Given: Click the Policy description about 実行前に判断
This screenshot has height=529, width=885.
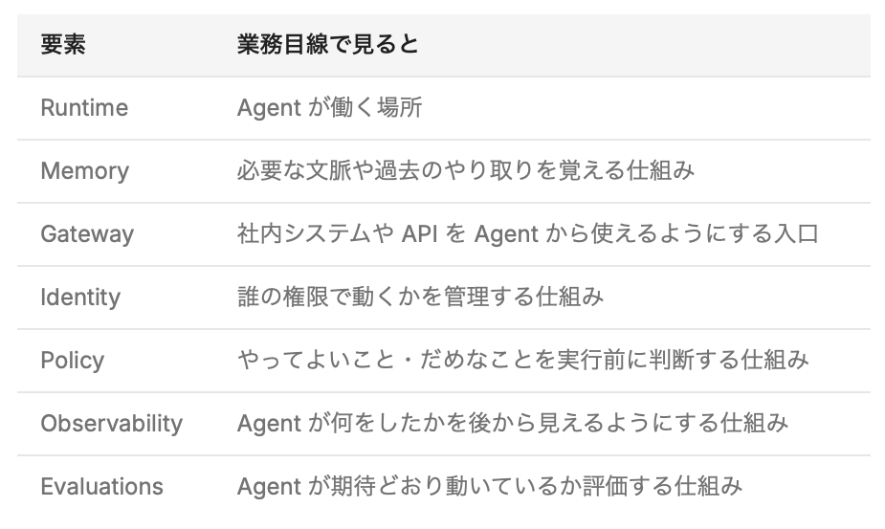Looking at the screenshot, I should [523, 361].
